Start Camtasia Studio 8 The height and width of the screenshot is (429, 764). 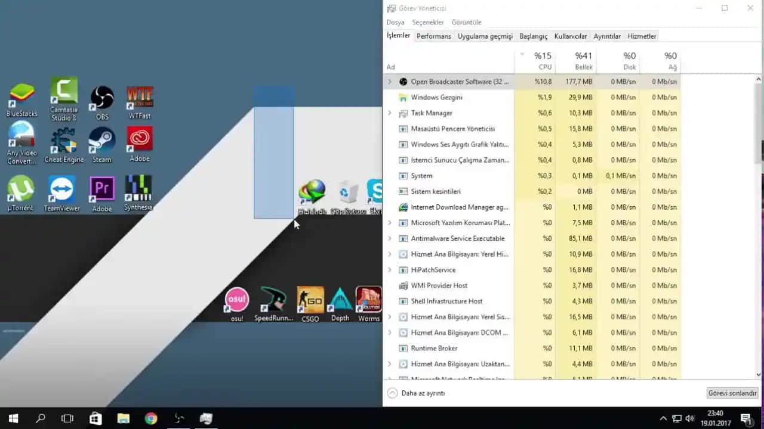[63, 95]
